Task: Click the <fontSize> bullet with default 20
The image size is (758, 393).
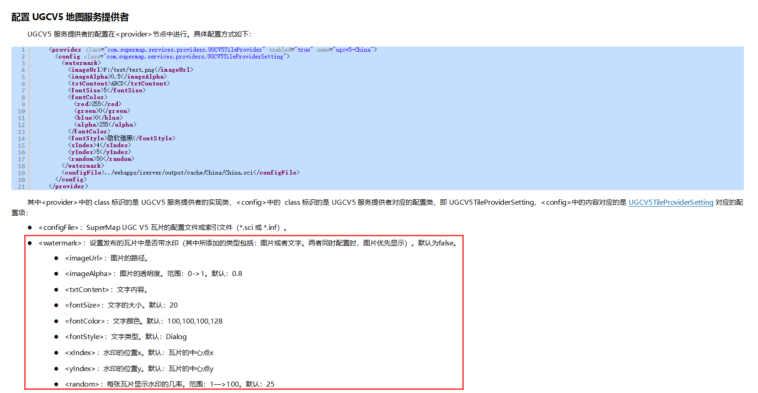Action: click(x=121, y=305)
